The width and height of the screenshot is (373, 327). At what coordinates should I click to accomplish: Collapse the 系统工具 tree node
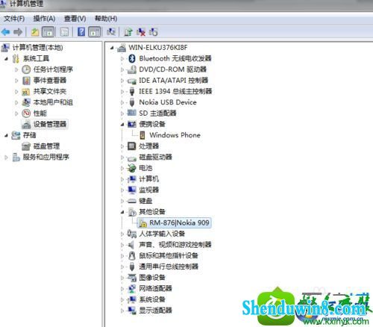pos(7,59)
